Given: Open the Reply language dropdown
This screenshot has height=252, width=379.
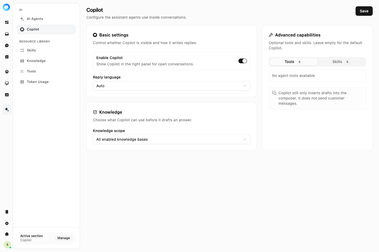Looking at the screenshot, I should click(x=172, y=86).
